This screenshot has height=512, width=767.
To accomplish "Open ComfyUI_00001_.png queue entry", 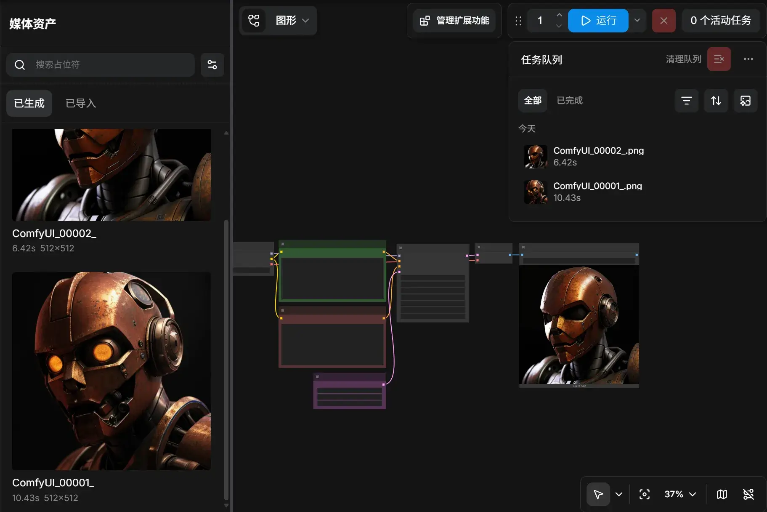I will [x=637, y=192].
